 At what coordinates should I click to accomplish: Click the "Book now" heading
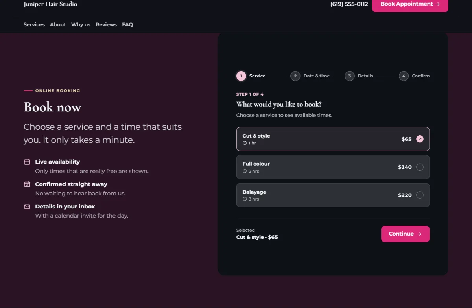pyautogui.click(x=52, y=107)
